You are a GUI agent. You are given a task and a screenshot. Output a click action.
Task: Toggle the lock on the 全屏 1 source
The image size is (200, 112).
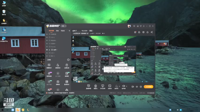pyautogui.click(x=49, y=50)
